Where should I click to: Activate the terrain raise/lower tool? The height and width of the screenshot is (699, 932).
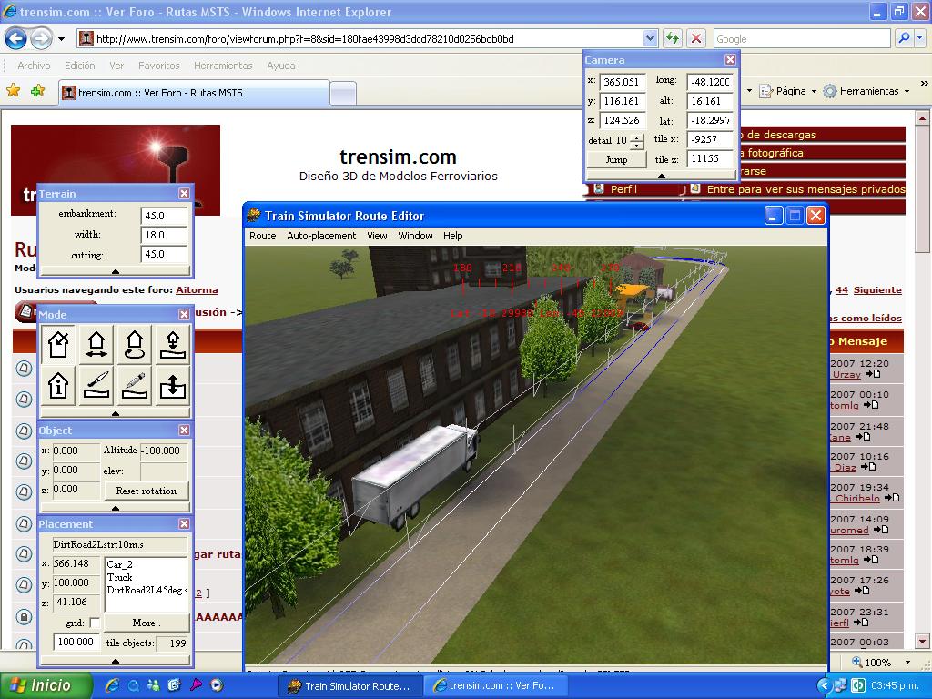(173, 386)
